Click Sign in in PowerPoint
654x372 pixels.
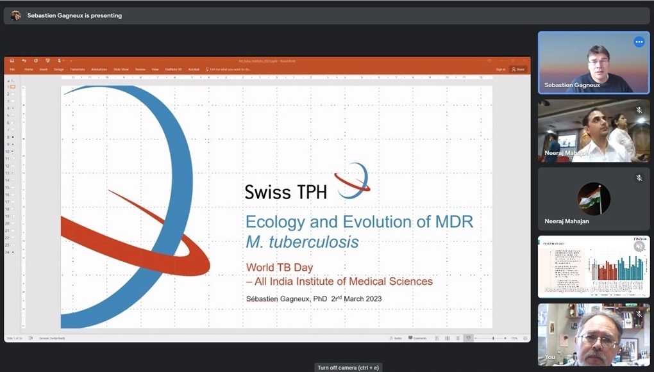coord(501,70)
